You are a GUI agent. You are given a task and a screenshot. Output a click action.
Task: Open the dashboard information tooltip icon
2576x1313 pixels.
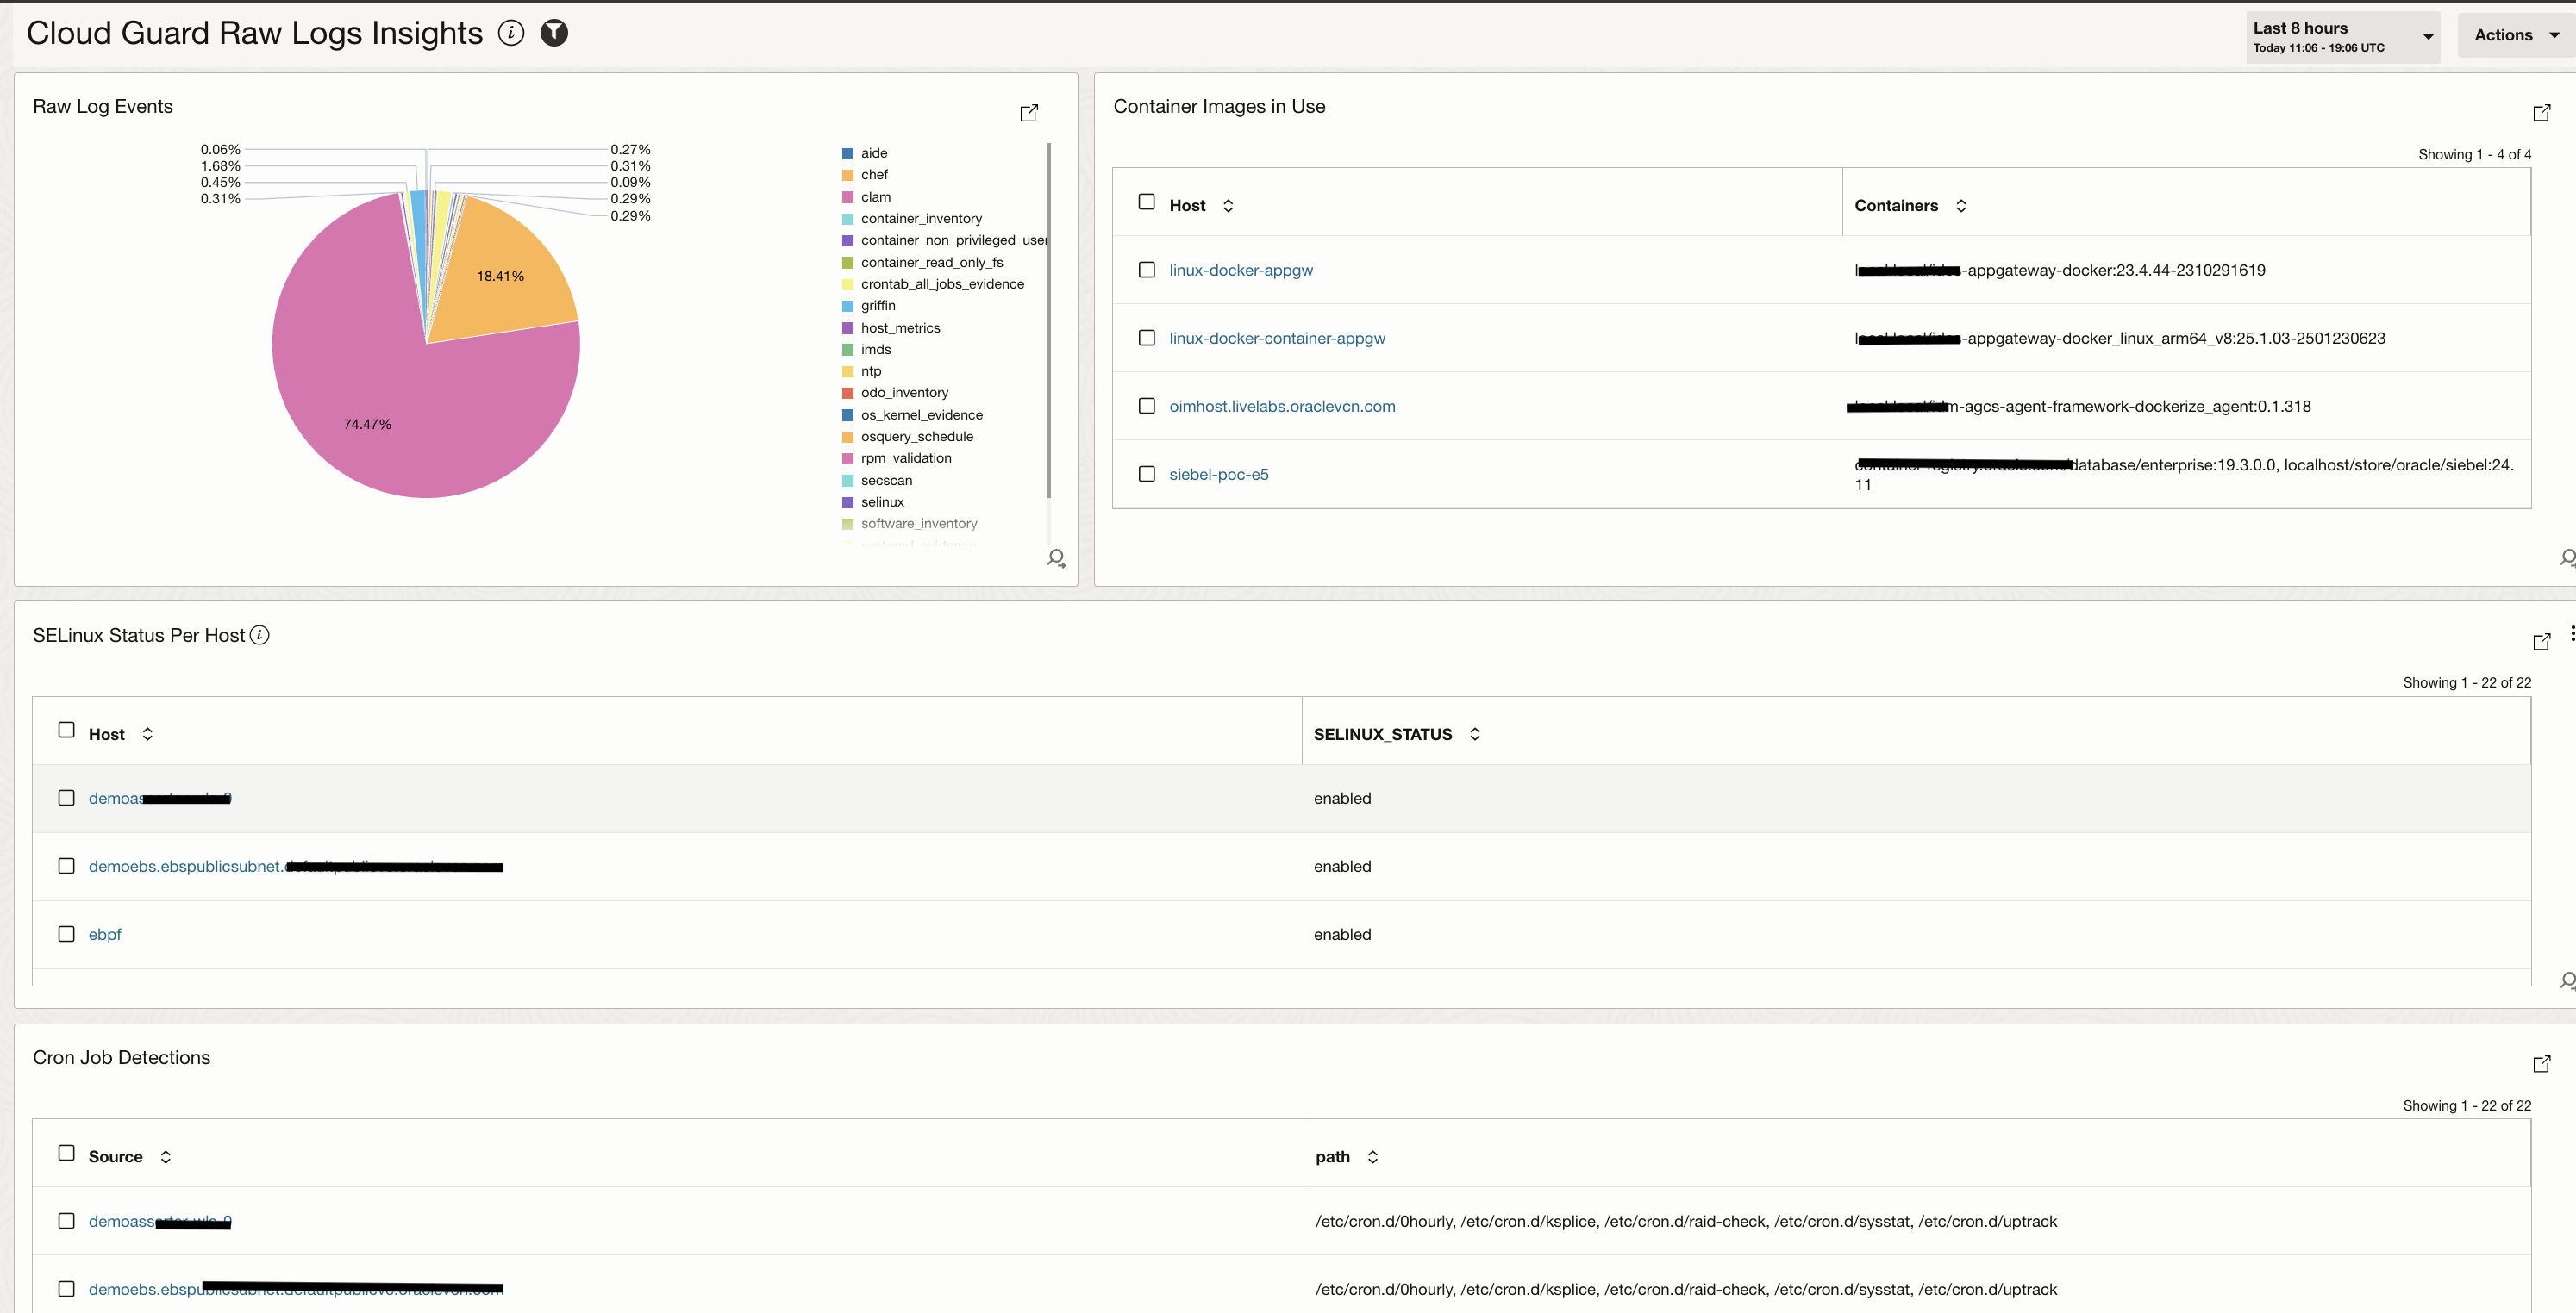pos(510,33)
